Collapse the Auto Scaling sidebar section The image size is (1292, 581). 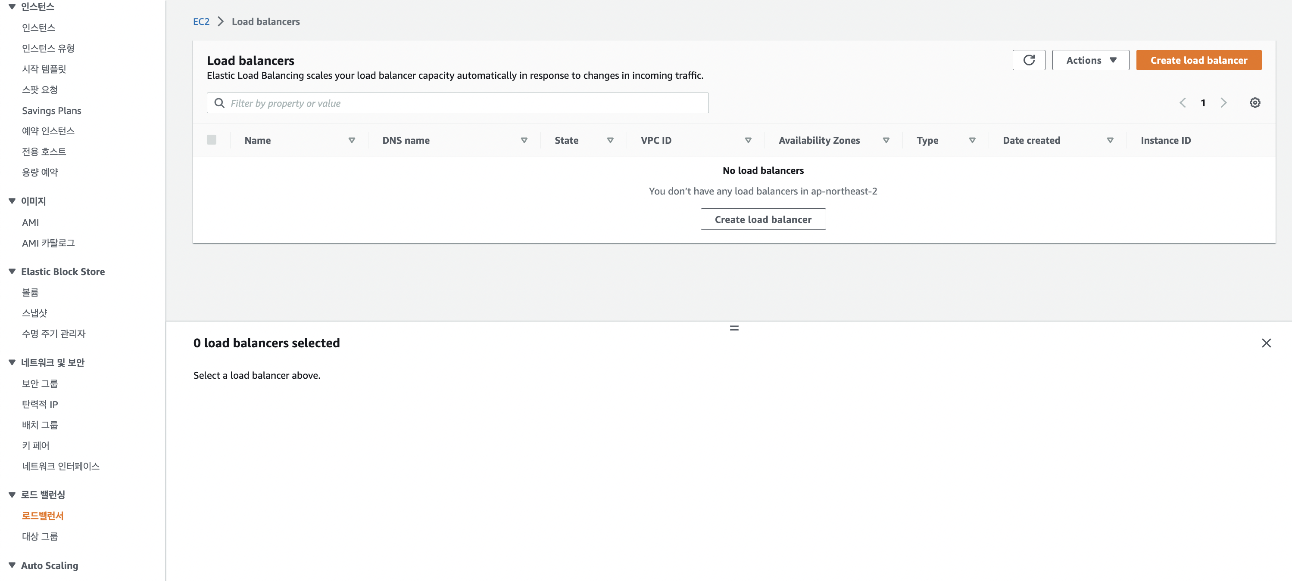point(12,565)
